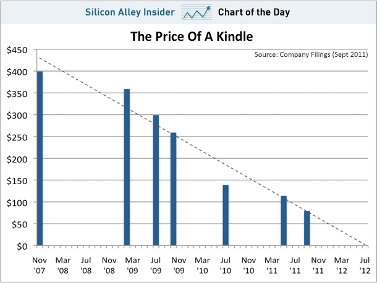
Task: Select the Nov '07 $400 bar
Action: click(40, 158)
